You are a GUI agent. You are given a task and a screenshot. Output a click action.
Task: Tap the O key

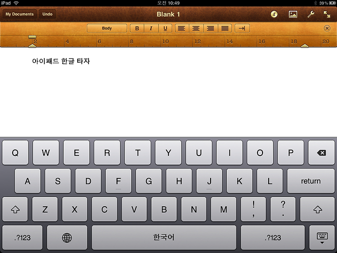[260, 153]
